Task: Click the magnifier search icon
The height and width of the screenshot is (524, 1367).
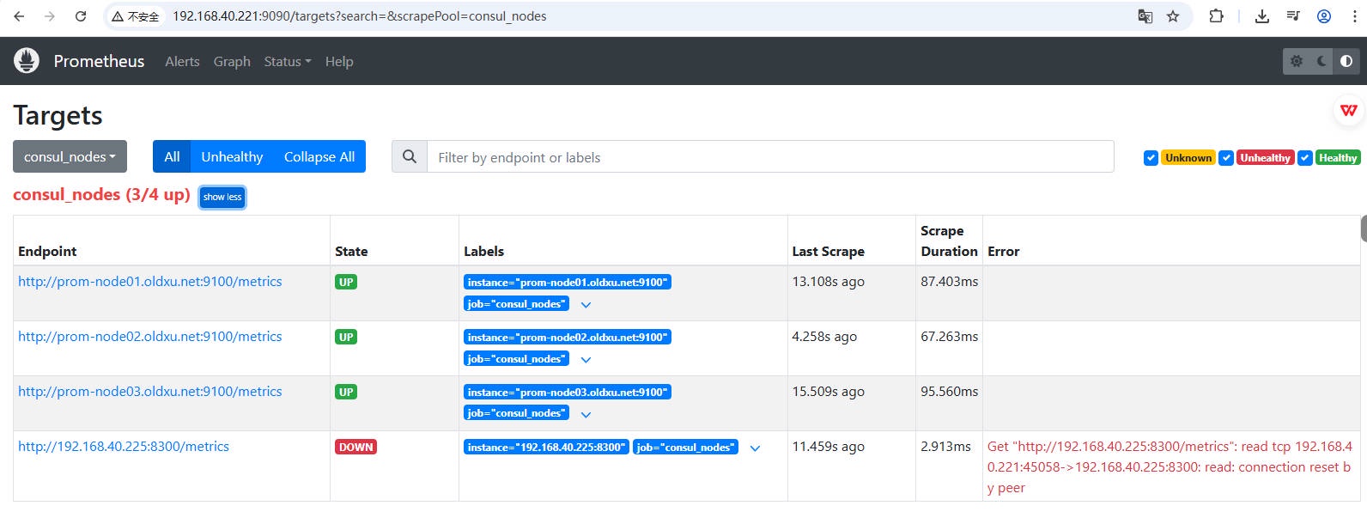Action: (x=410, y=156)
